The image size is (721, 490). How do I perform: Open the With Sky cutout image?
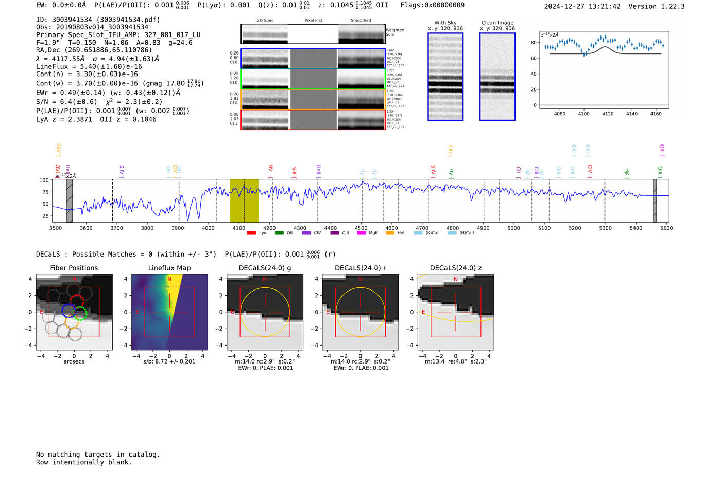[445, 77]
